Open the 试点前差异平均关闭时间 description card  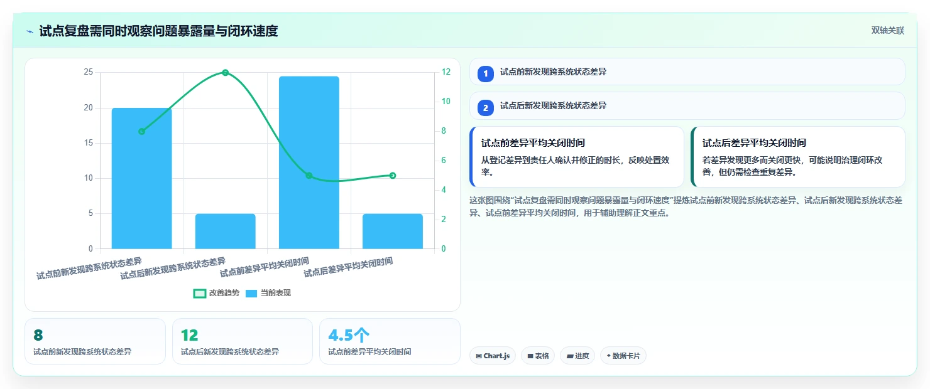pos(577,157)
